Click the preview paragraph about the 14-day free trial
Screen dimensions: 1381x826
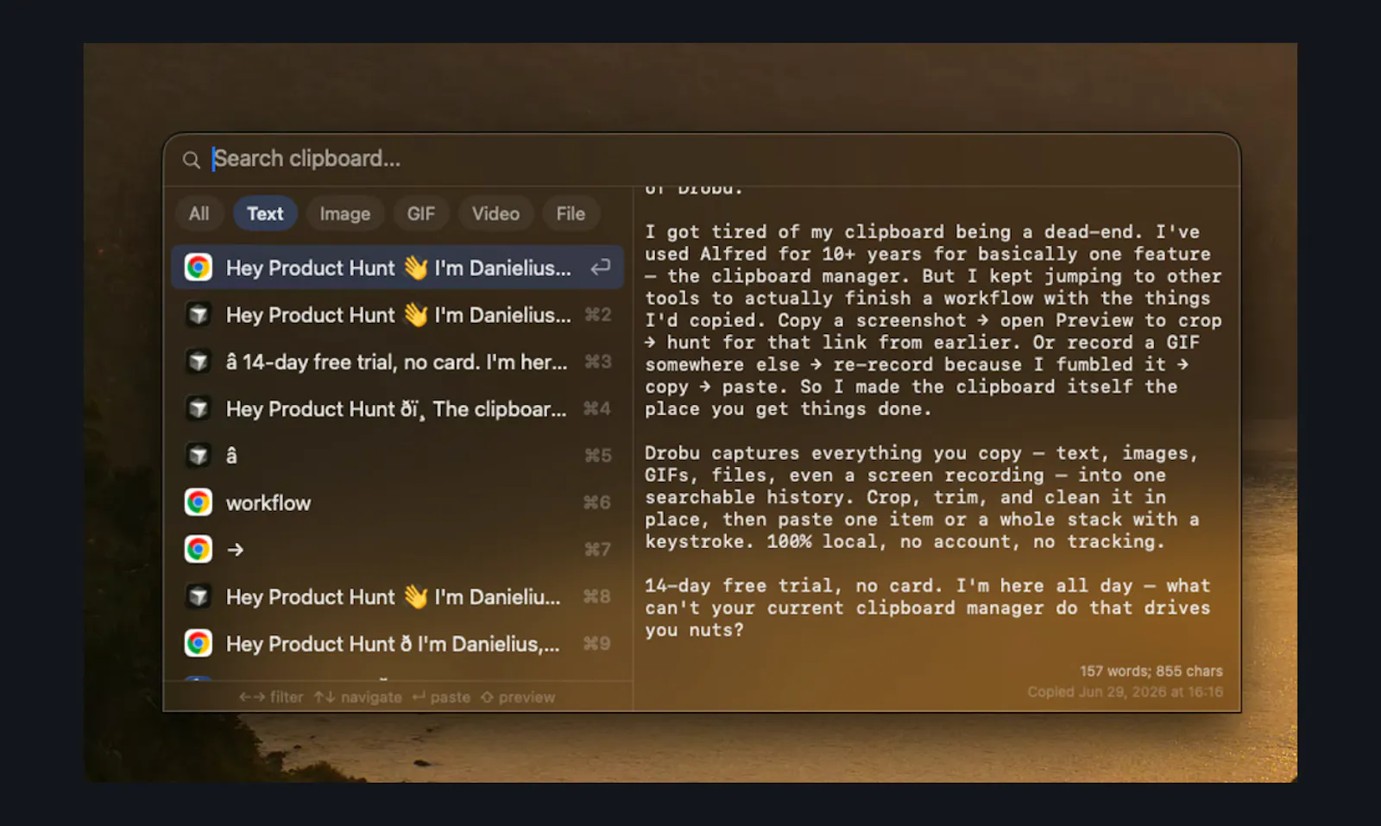pos(928,608)
